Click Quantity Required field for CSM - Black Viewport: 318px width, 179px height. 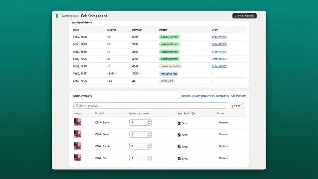coord(140,123)
